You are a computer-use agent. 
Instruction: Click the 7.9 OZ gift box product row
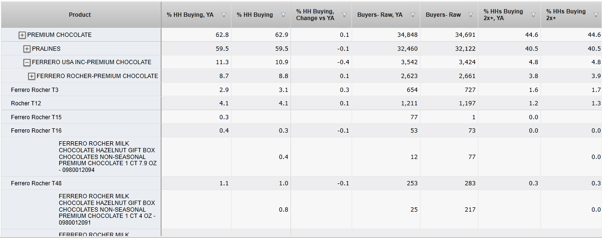pos(107,157)
